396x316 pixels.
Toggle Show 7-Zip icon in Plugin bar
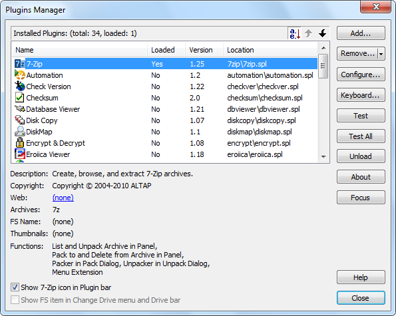[15, 287]
